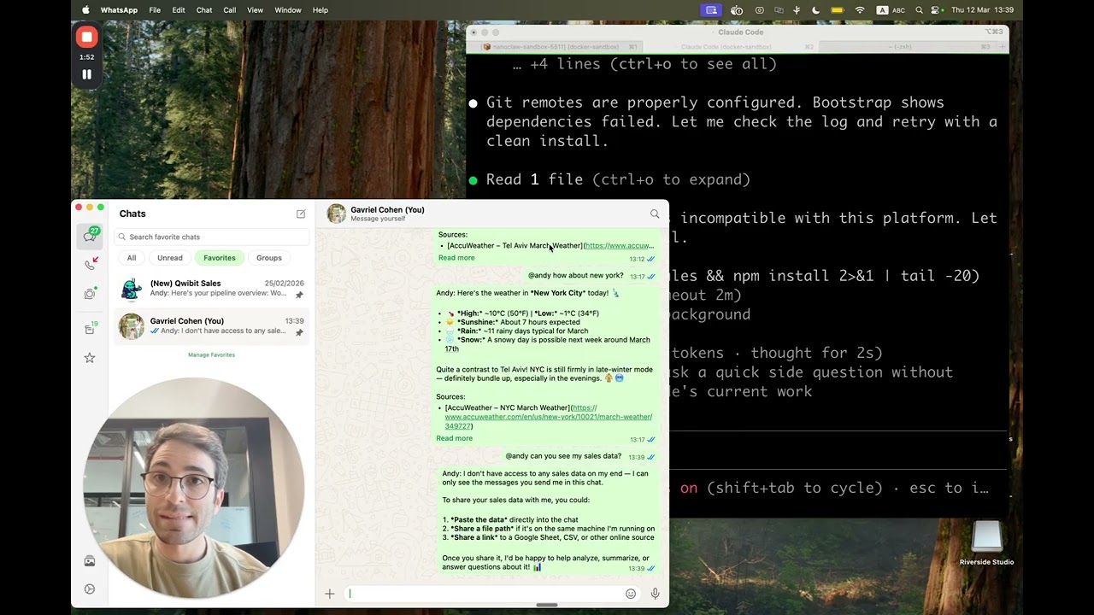Select the Groups chat filter

pyautogui.click(x=269, y=257)
